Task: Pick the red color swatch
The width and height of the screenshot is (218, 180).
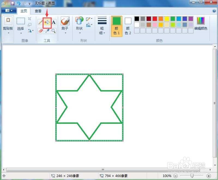Action: click(155, 19)
